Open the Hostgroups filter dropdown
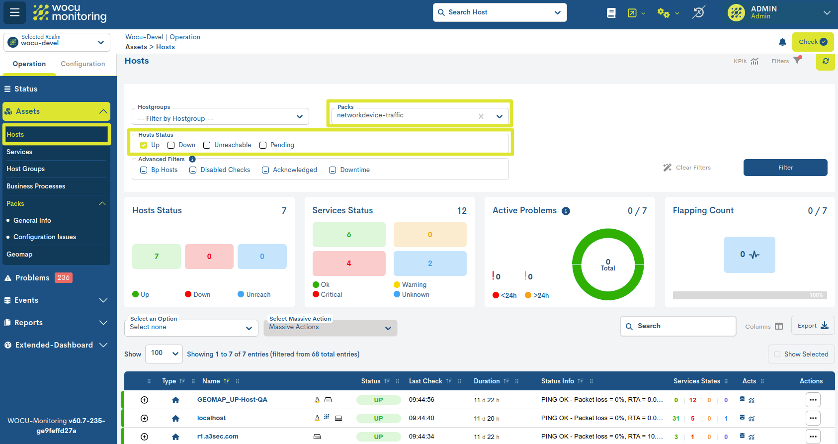838x444 pixels. 220,117
